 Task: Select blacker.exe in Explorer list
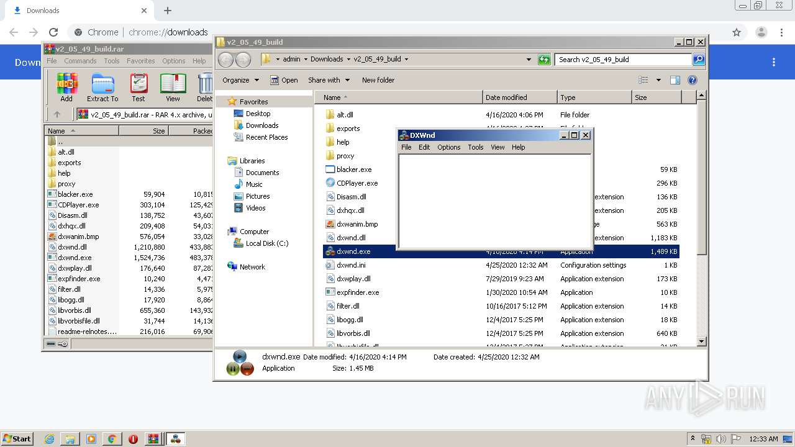(349, 169)
